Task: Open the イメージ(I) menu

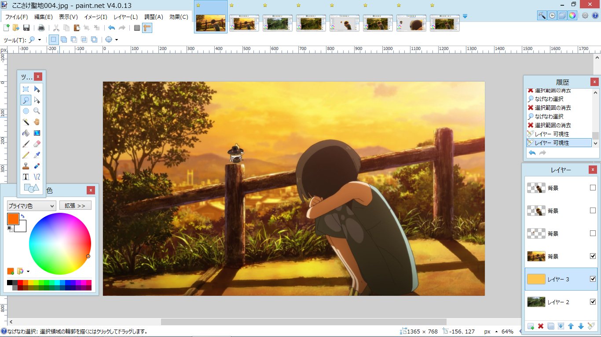Action: 95,17
